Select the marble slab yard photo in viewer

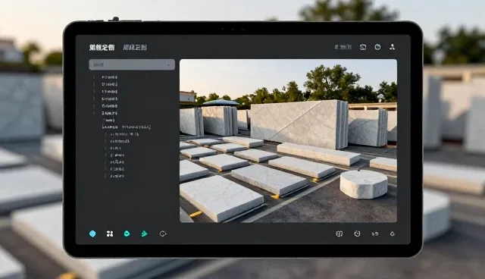click(288, 141)
